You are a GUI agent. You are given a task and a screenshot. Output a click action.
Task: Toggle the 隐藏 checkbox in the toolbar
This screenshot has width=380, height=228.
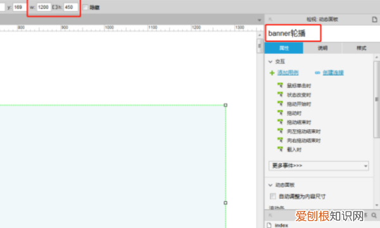point(85,7)
